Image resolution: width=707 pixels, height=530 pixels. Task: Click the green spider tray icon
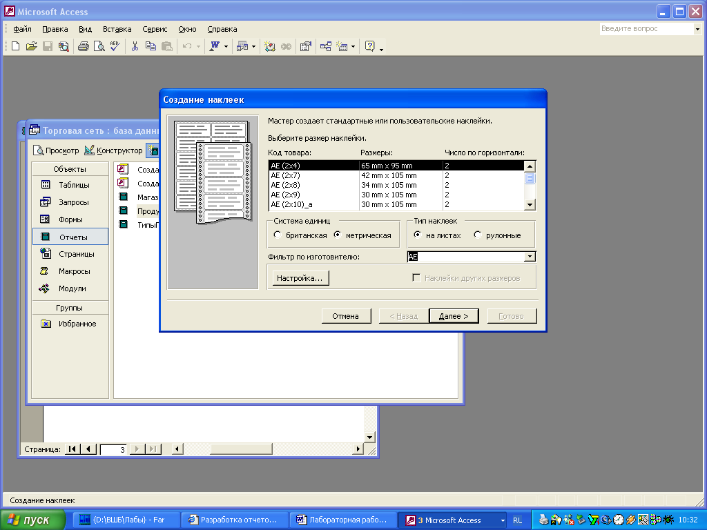coord(668,520)
